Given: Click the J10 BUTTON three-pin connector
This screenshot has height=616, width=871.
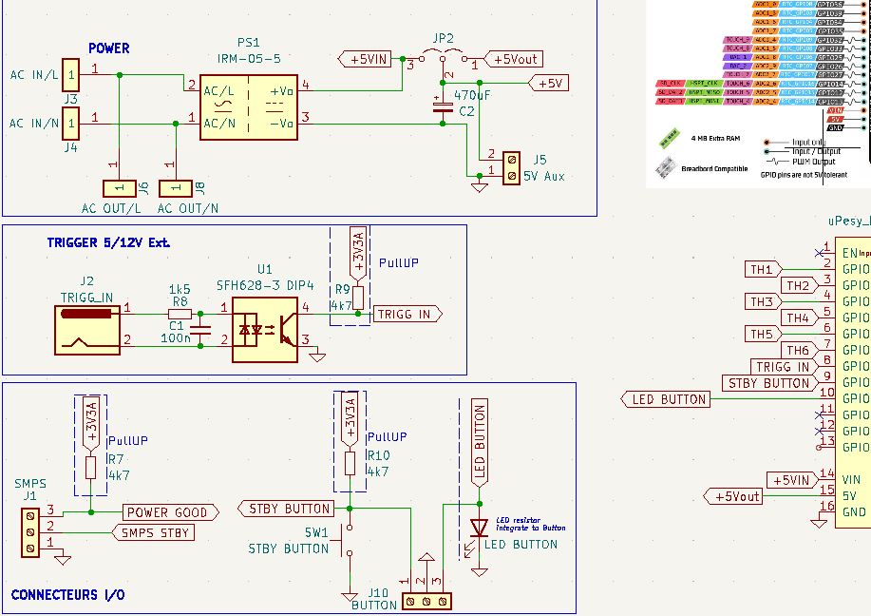Looking at the screenshot, I should 426,601.
